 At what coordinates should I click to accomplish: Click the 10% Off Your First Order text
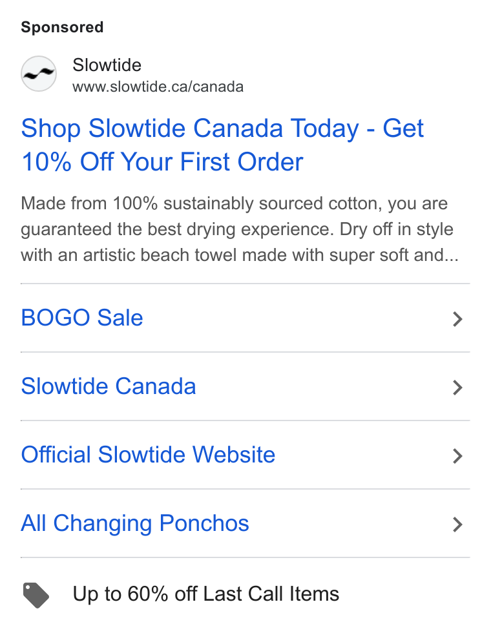162,162
